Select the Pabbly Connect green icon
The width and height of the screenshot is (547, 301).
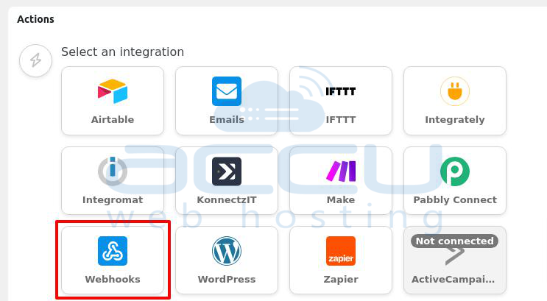point(454,171)
